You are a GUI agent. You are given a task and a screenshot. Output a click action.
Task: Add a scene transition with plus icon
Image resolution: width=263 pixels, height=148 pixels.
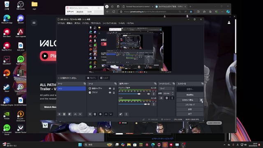point(161,98)
